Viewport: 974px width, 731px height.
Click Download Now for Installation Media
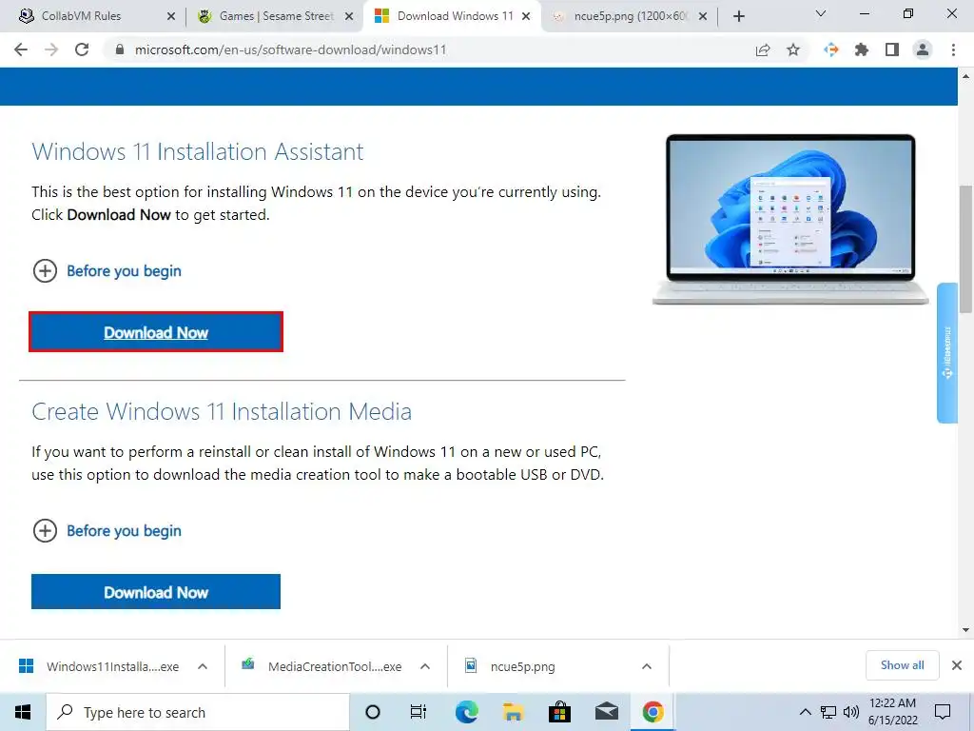coord(156,592)
